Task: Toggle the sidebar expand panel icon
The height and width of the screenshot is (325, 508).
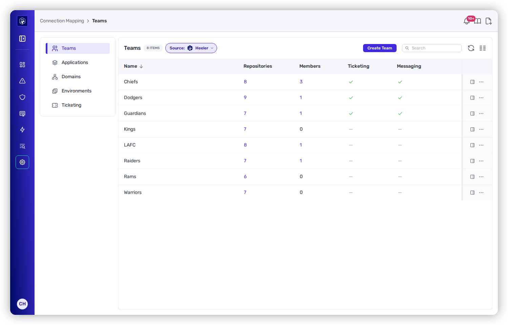Action: click(x=22, y=39)
